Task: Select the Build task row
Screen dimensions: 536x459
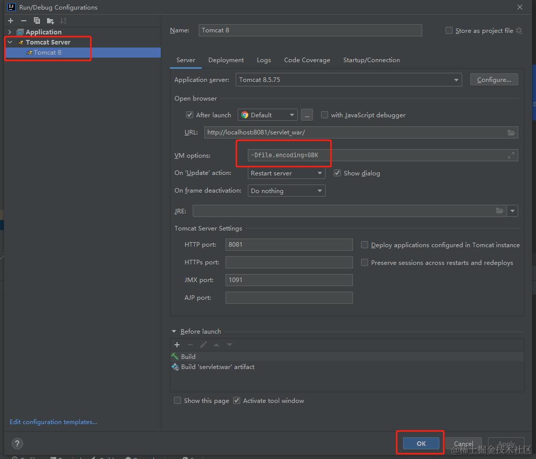Action: point(347,356)
